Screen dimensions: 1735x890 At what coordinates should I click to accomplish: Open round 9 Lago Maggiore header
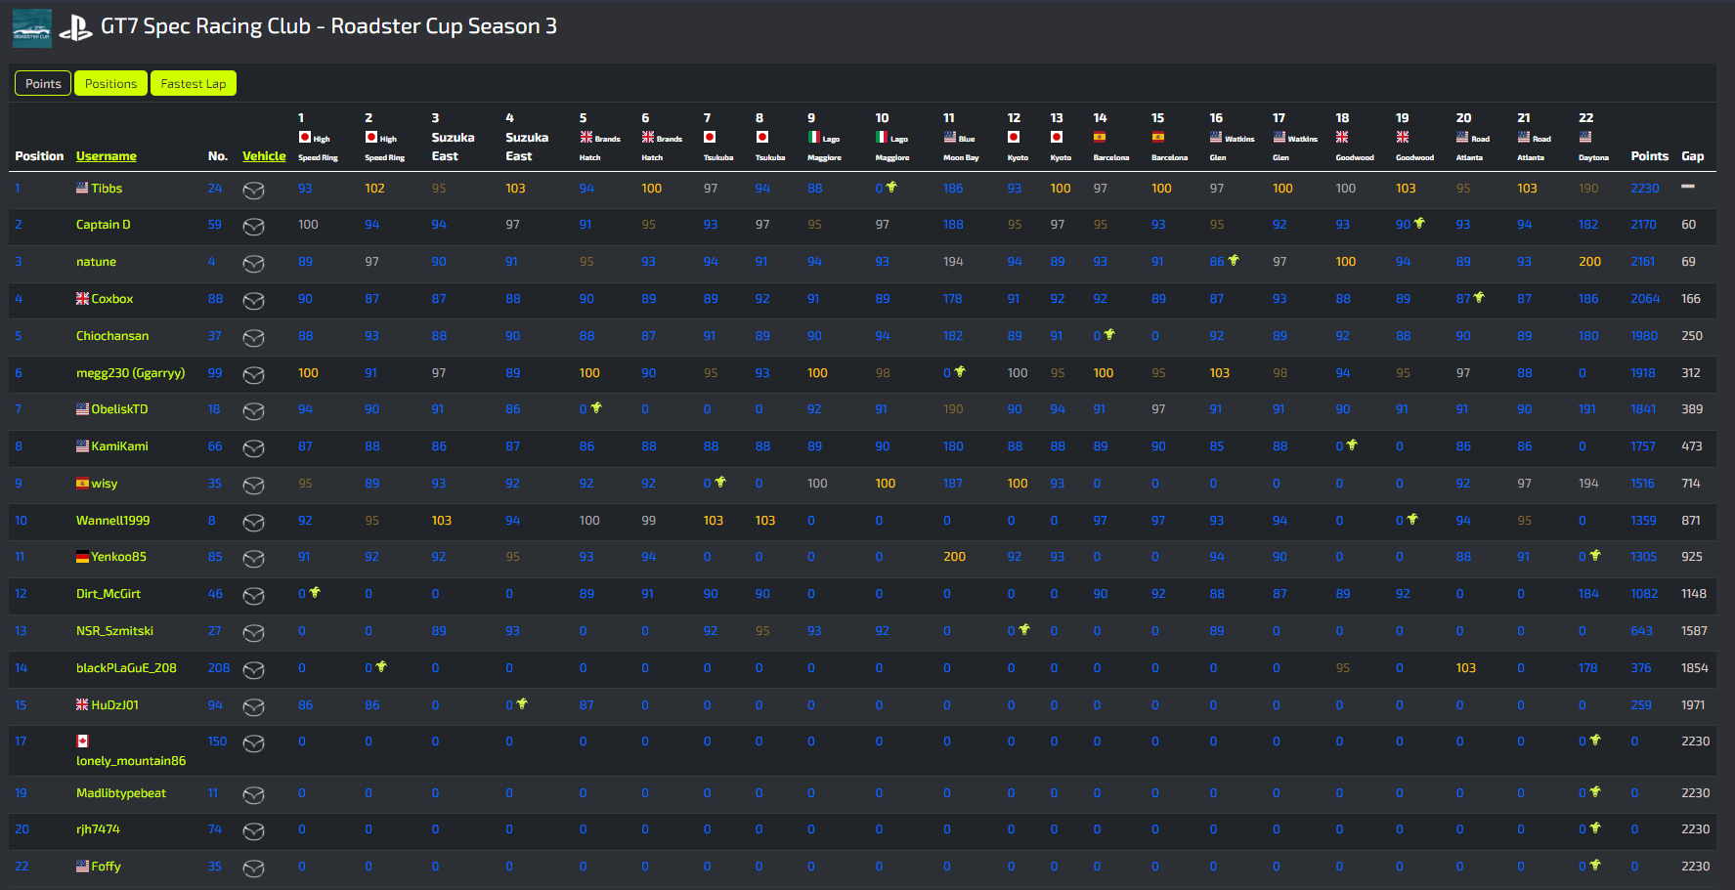click(x=824, y=137)
